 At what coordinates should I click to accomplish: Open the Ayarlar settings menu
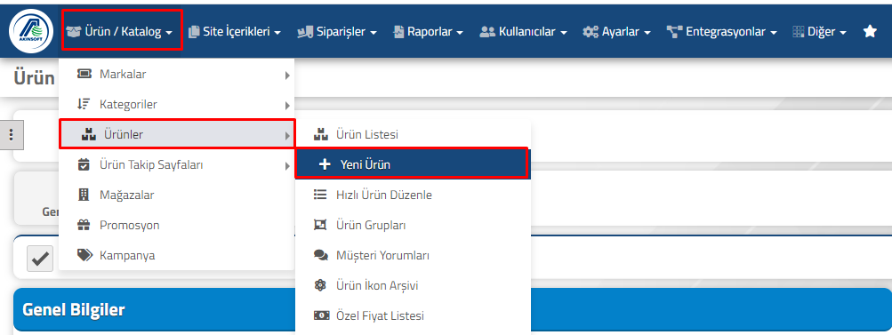tap(617, 32)
